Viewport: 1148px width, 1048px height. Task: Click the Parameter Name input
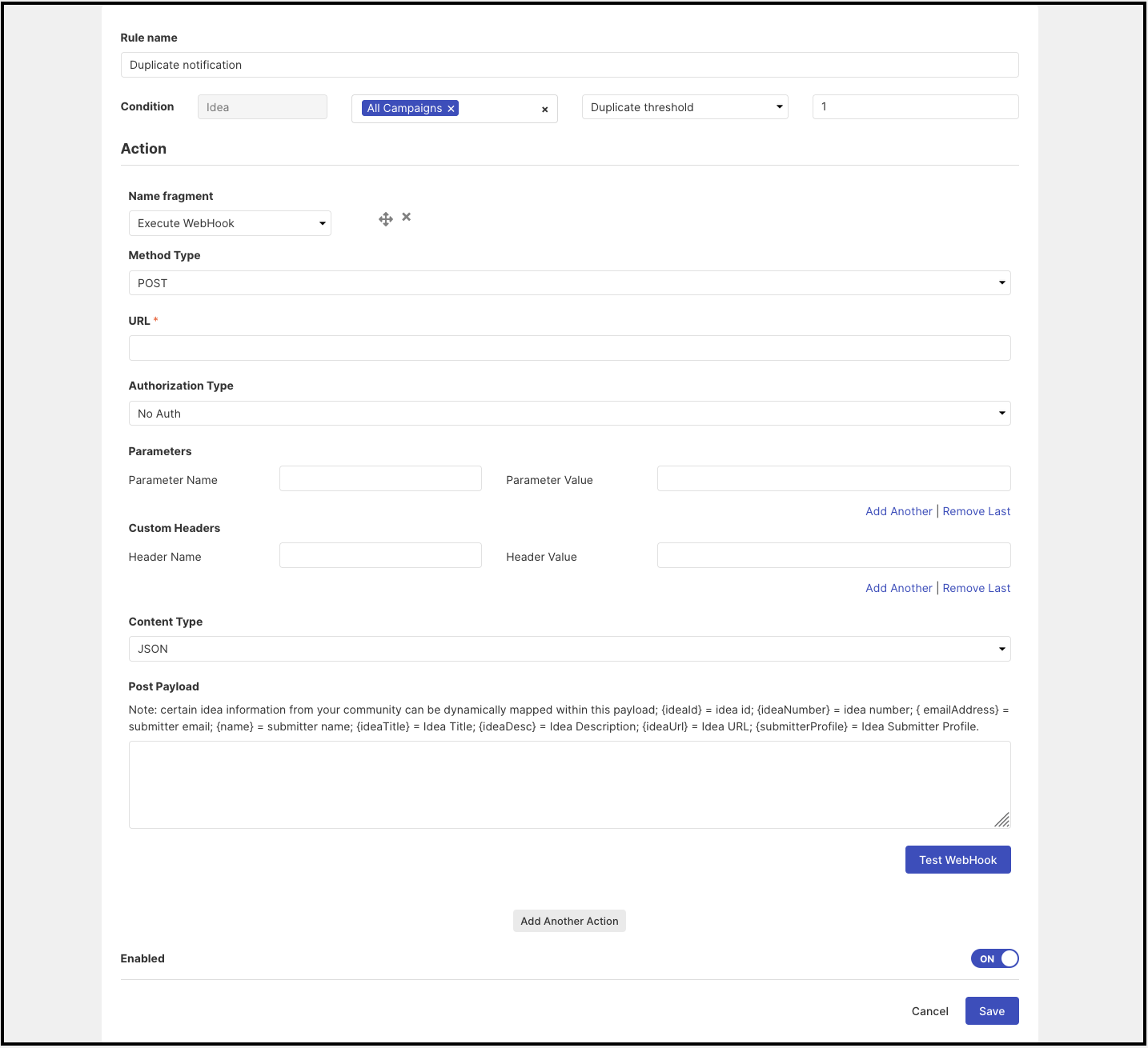coord(380,478)
